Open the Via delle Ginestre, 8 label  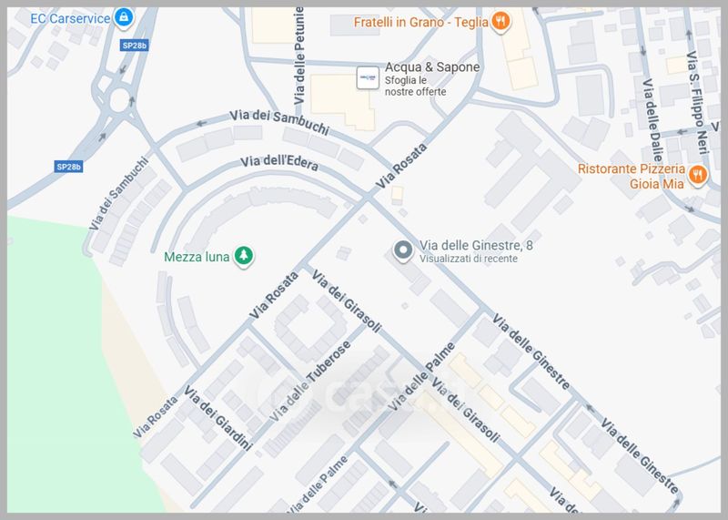(476, 245)
